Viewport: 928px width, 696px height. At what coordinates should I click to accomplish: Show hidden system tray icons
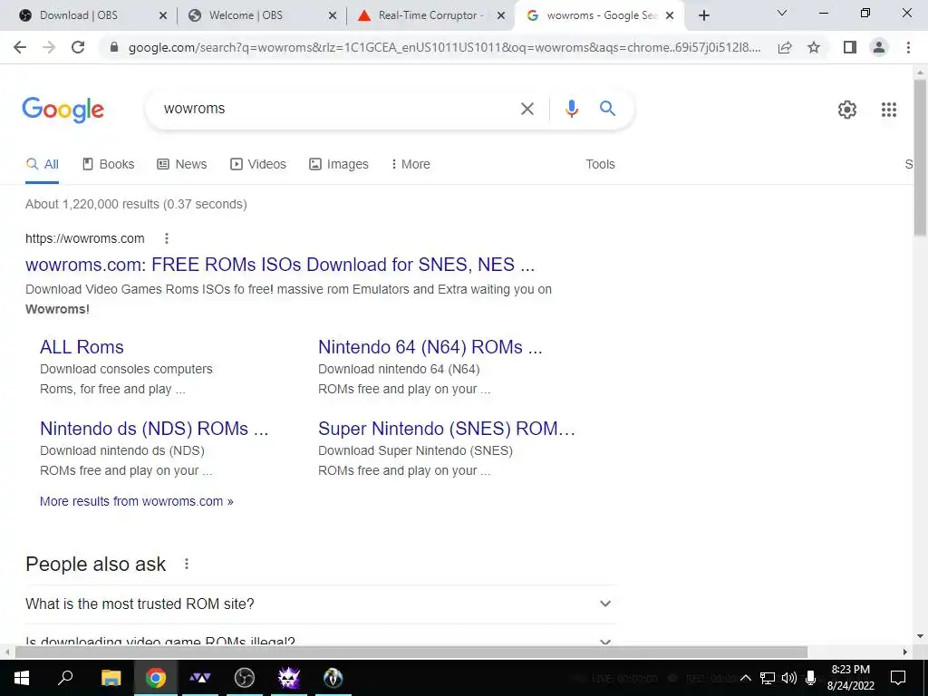tap(746, 678)
